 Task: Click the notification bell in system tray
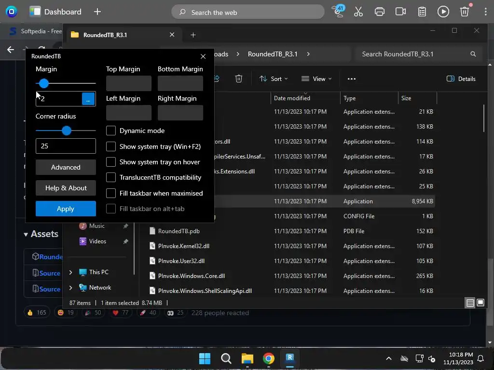coord(480,358)
